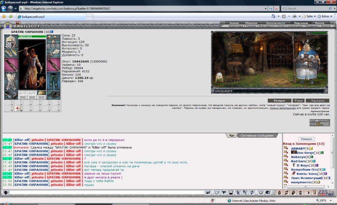This screenshot has width=337, height=205.
Task: Click the helmet equipment slot
Action: coord(11,41)
